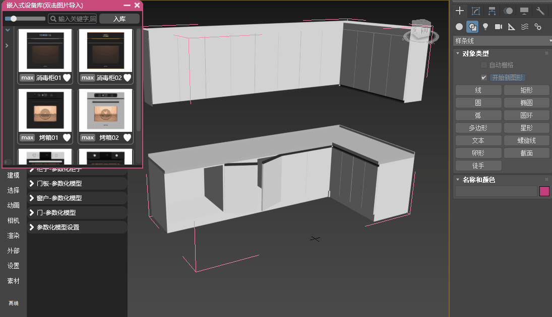The image size is (552, 317).
Task: Select the Helpers category icon
Action: click(512, 27)
